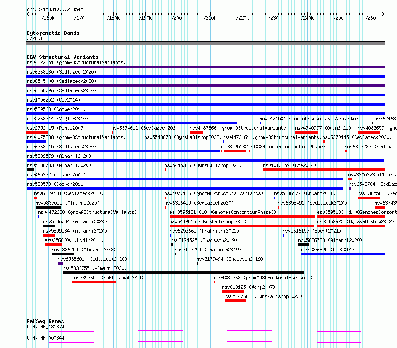Click the nsv5836788 Almarri2020 black bar
The width and height of the screenshot is (397, 348).
click(303, 245)
